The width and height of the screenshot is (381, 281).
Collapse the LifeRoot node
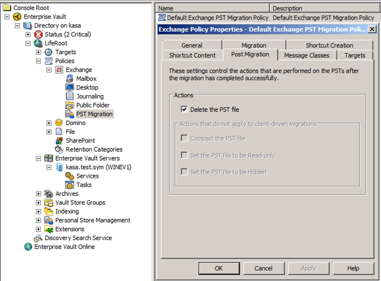(28, 43)
